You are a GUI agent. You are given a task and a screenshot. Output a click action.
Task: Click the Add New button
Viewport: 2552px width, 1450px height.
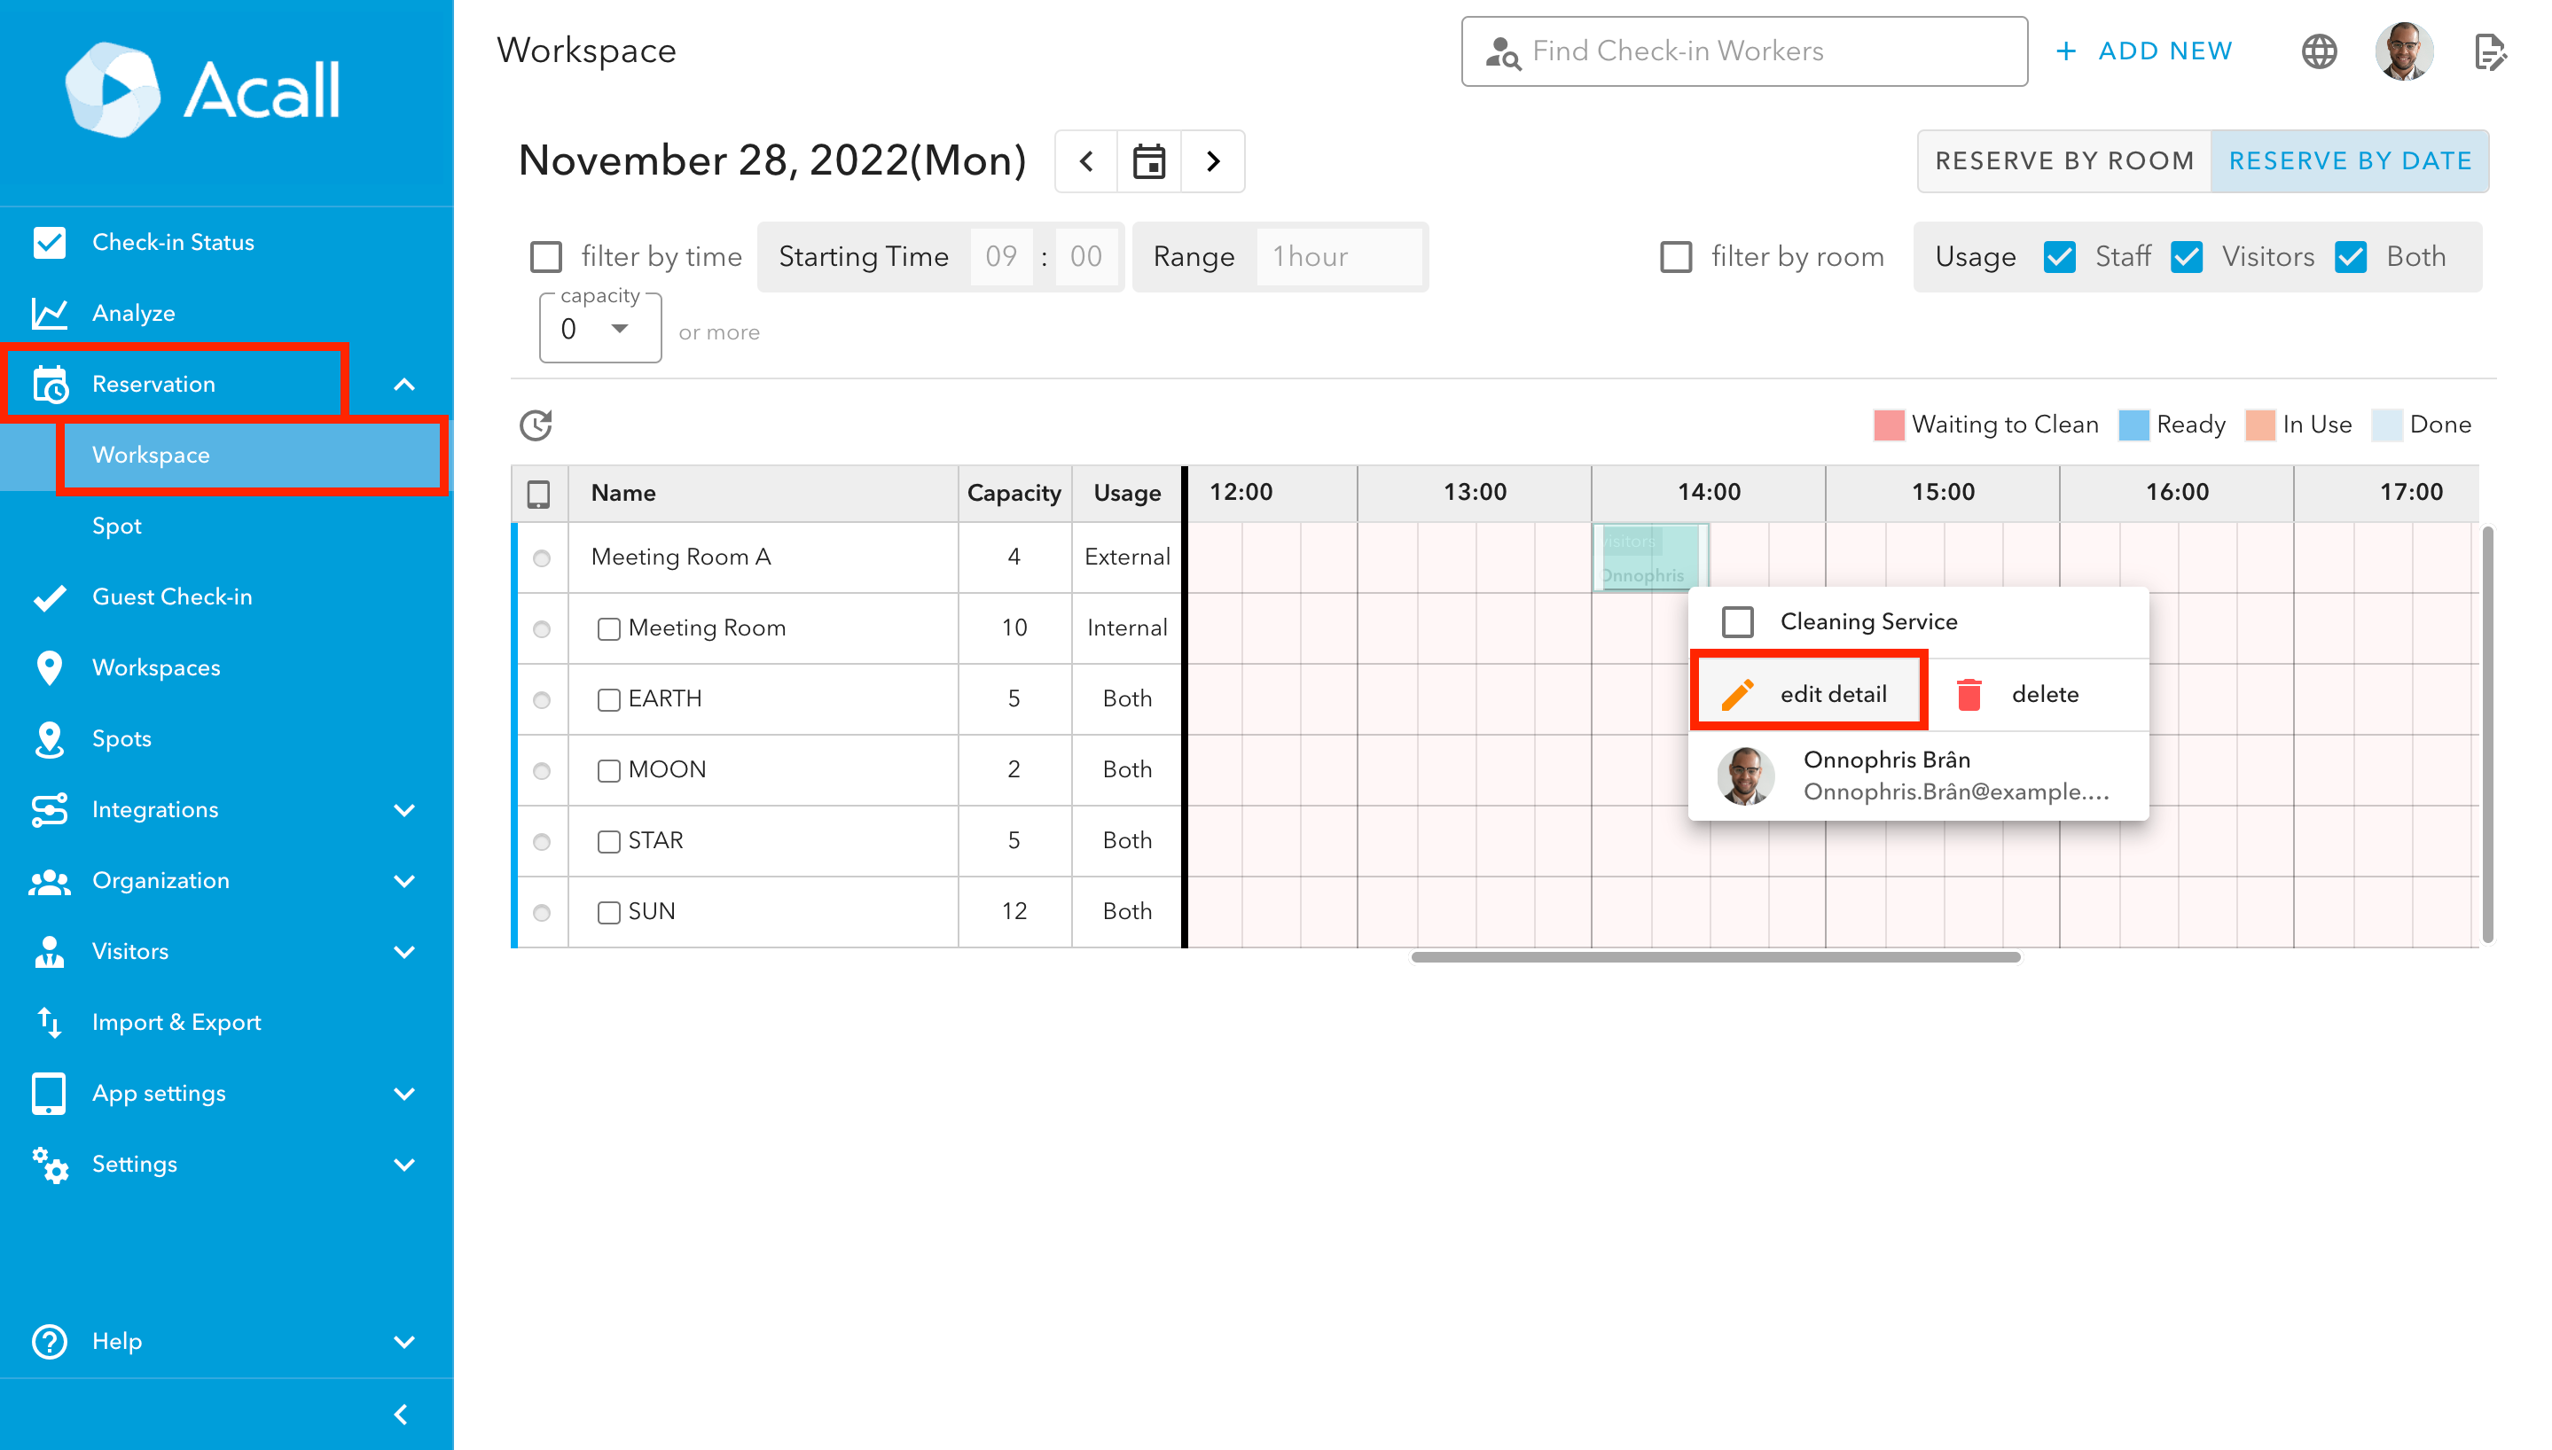(2146, 51)
